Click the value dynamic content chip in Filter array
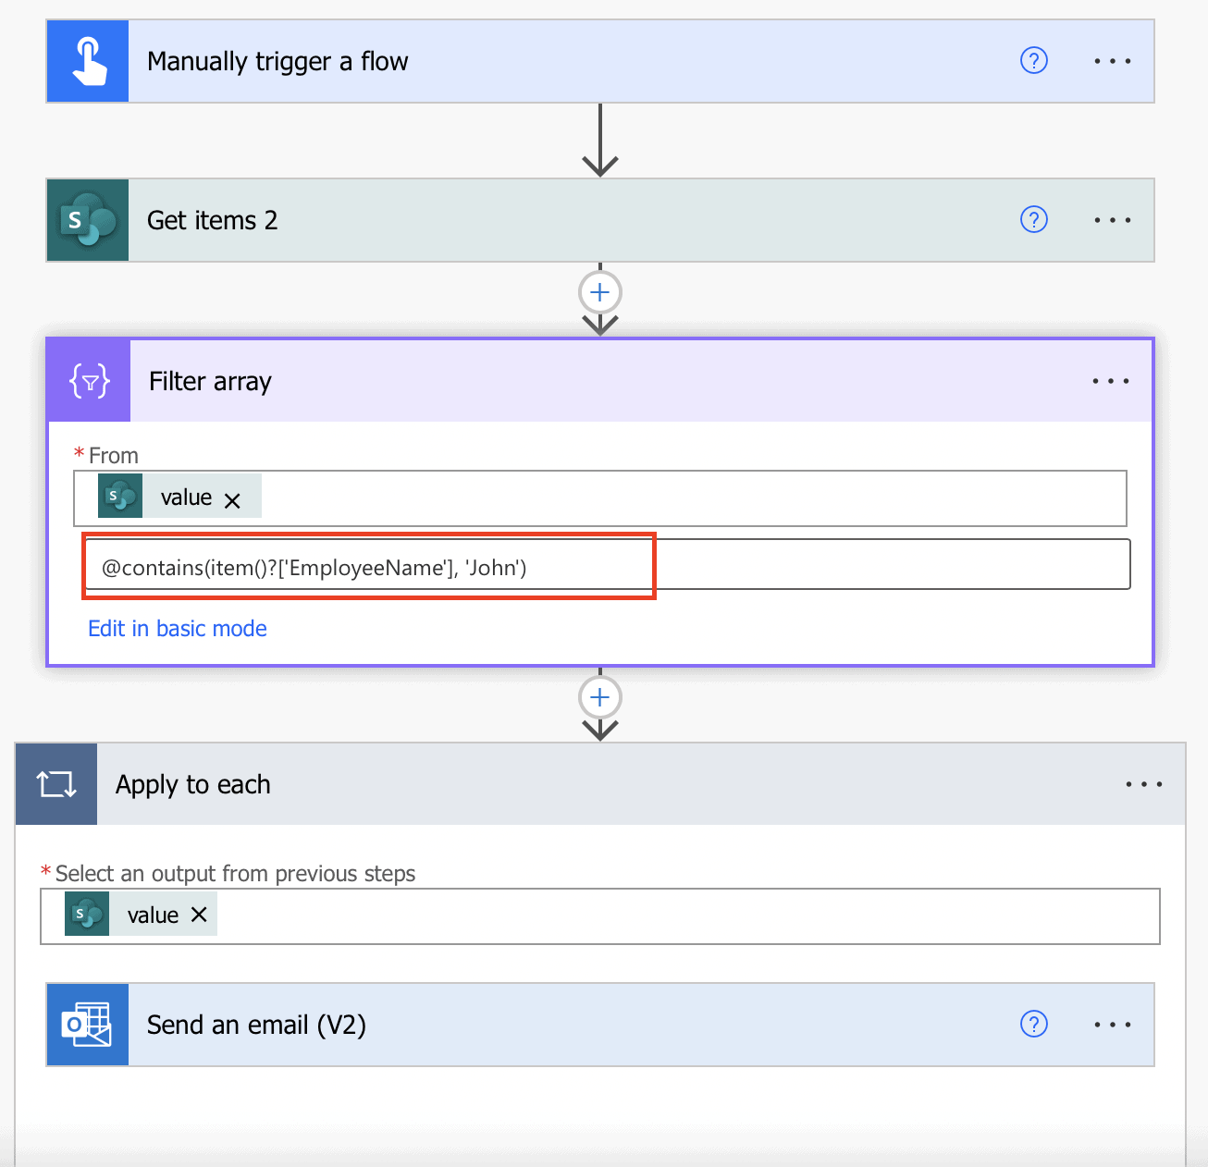This screenshot has height=1167, width=1208. (x=185, y=497)
